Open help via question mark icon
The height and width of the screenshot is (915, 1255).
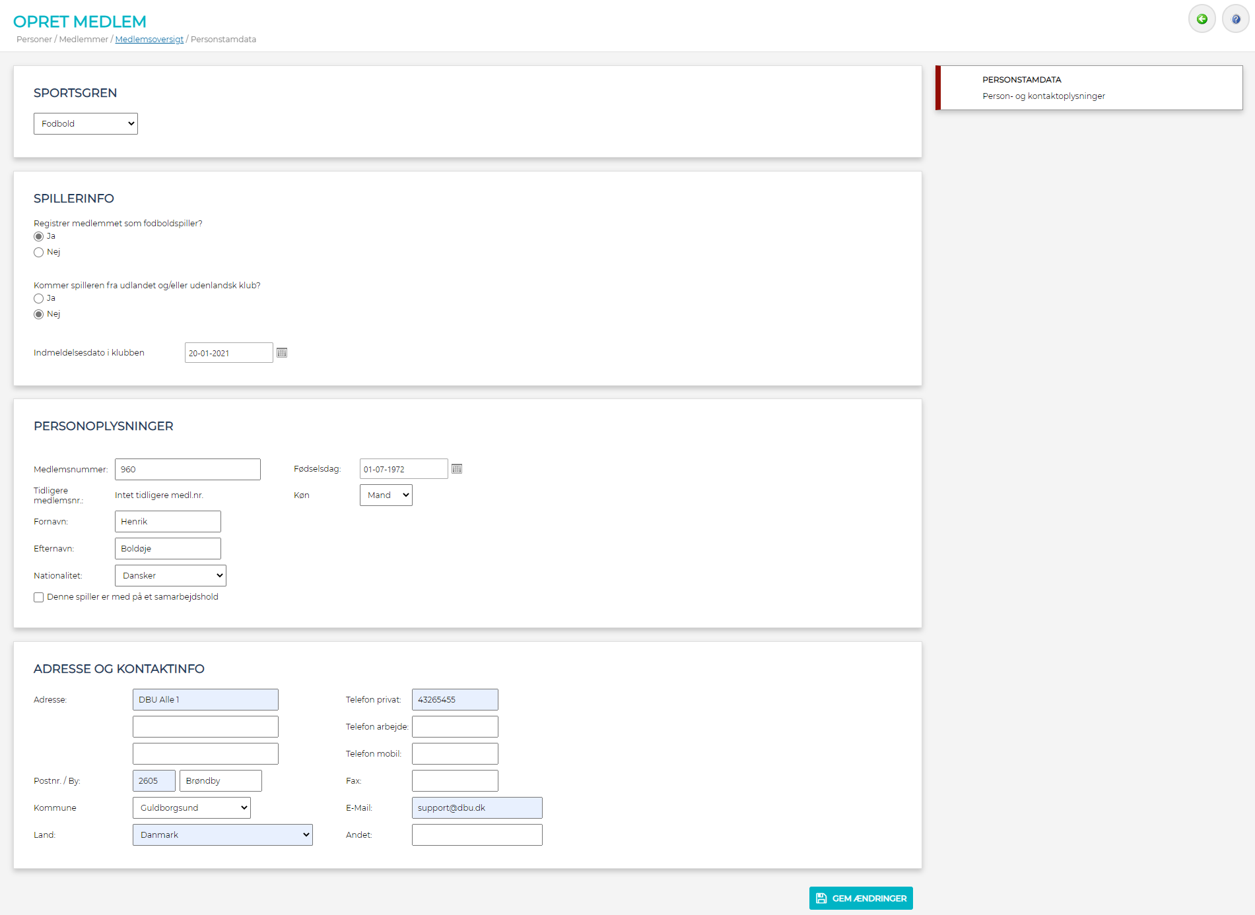1235,19
